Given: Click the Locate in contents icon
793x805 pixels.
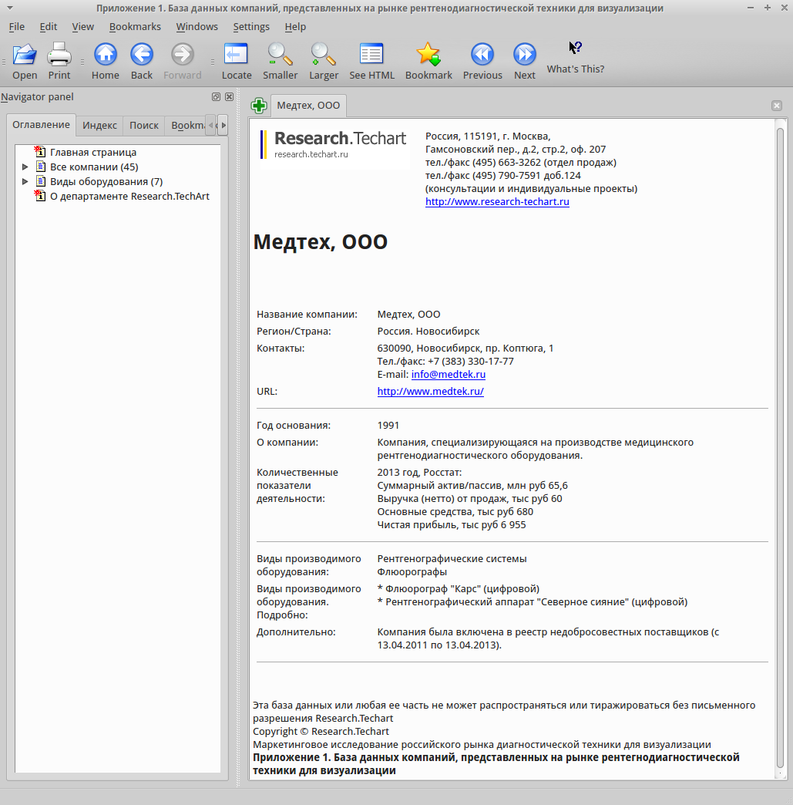Looking at the screenshot, I should tap(237, 61).
